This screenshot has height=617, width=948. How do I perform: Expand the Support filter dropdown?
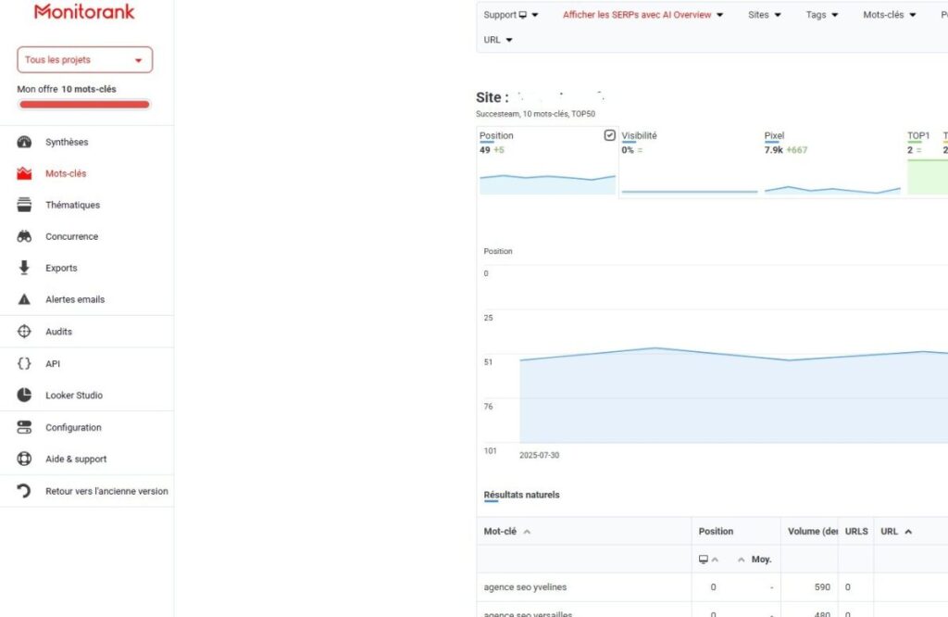pos(510,15)
